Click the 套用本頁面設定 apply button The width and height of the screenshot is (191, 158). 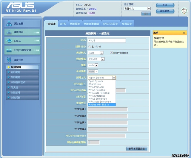pyautogui.click(x=137, y=149)
